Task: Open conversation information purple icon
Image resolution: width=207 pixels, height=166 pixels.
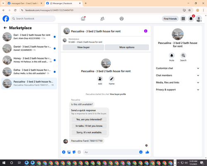Action: [x=146, y=31]
